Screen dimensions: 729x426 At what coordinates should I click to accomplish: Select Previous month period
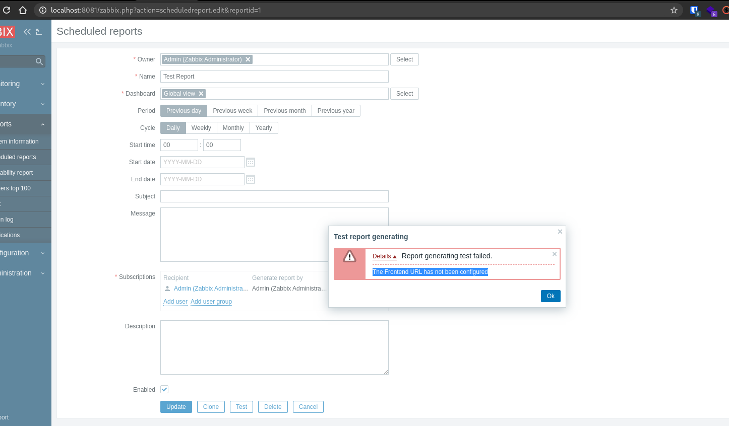pos(285,111)
